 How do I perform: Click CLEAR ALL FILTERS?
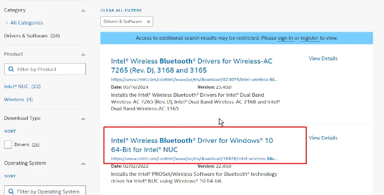tap(121, 11)
